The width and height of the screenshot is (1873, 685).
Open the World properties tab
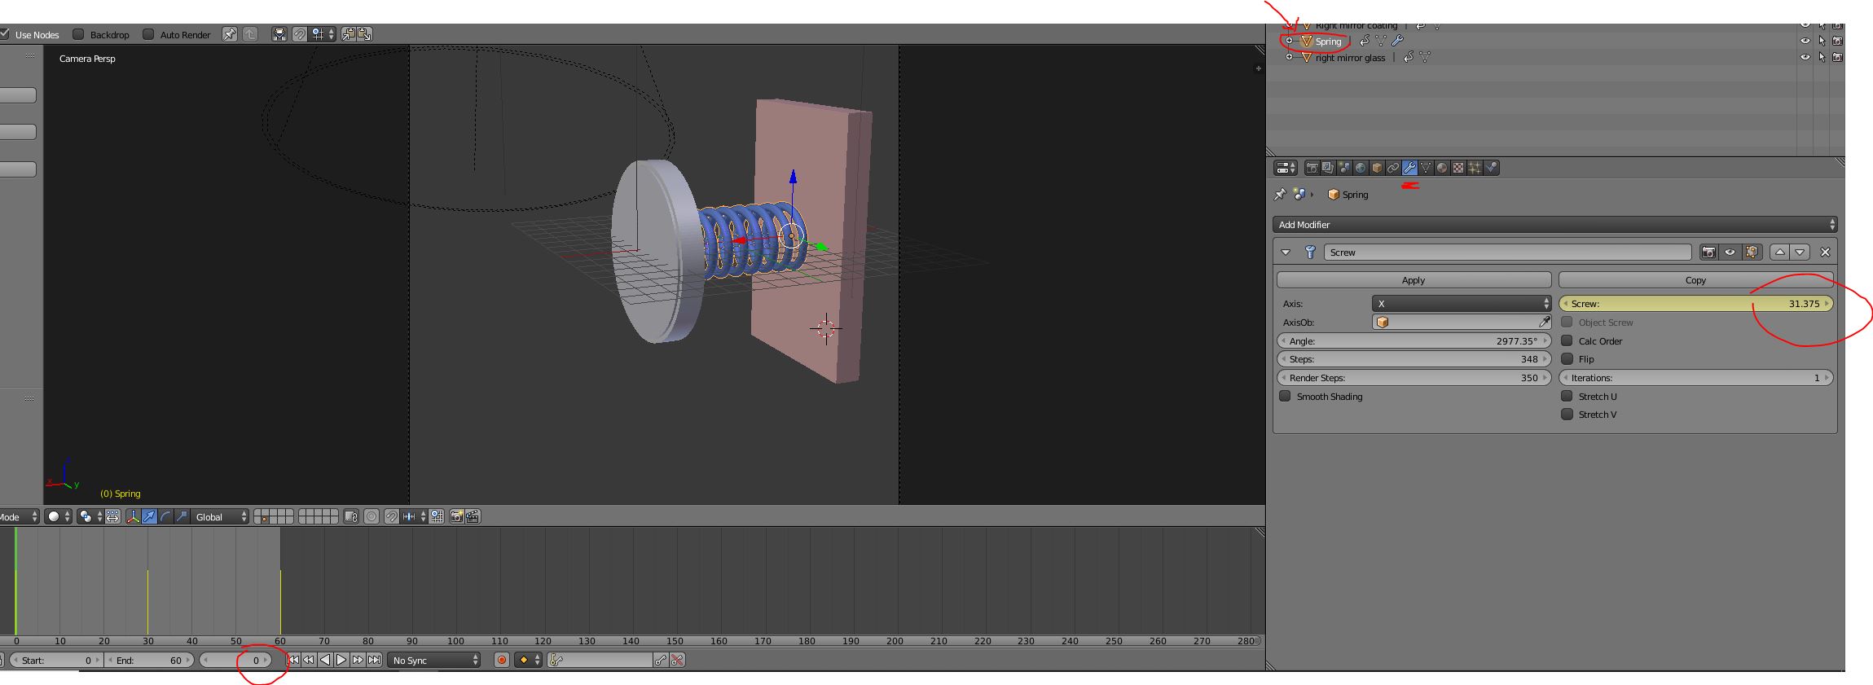[1361, 168]
